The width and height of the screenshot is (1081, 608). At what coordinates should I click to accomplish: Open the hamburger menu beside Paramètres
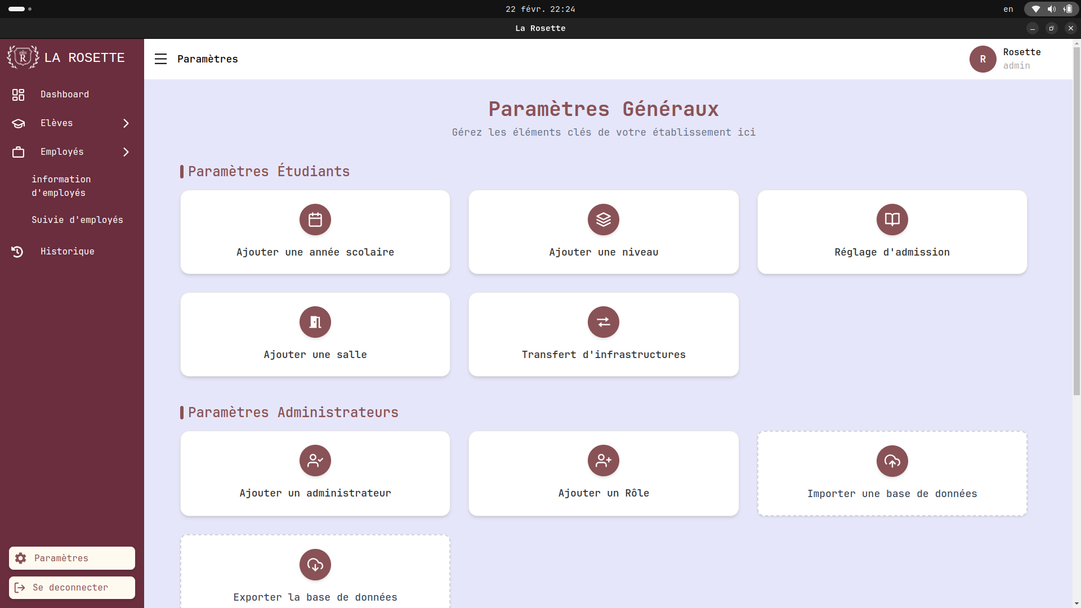[160, 59]
